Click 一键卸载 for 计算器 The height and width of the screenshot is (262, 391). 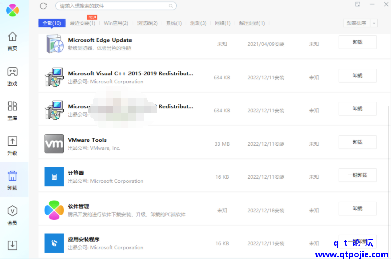click(x=357, y=175)
